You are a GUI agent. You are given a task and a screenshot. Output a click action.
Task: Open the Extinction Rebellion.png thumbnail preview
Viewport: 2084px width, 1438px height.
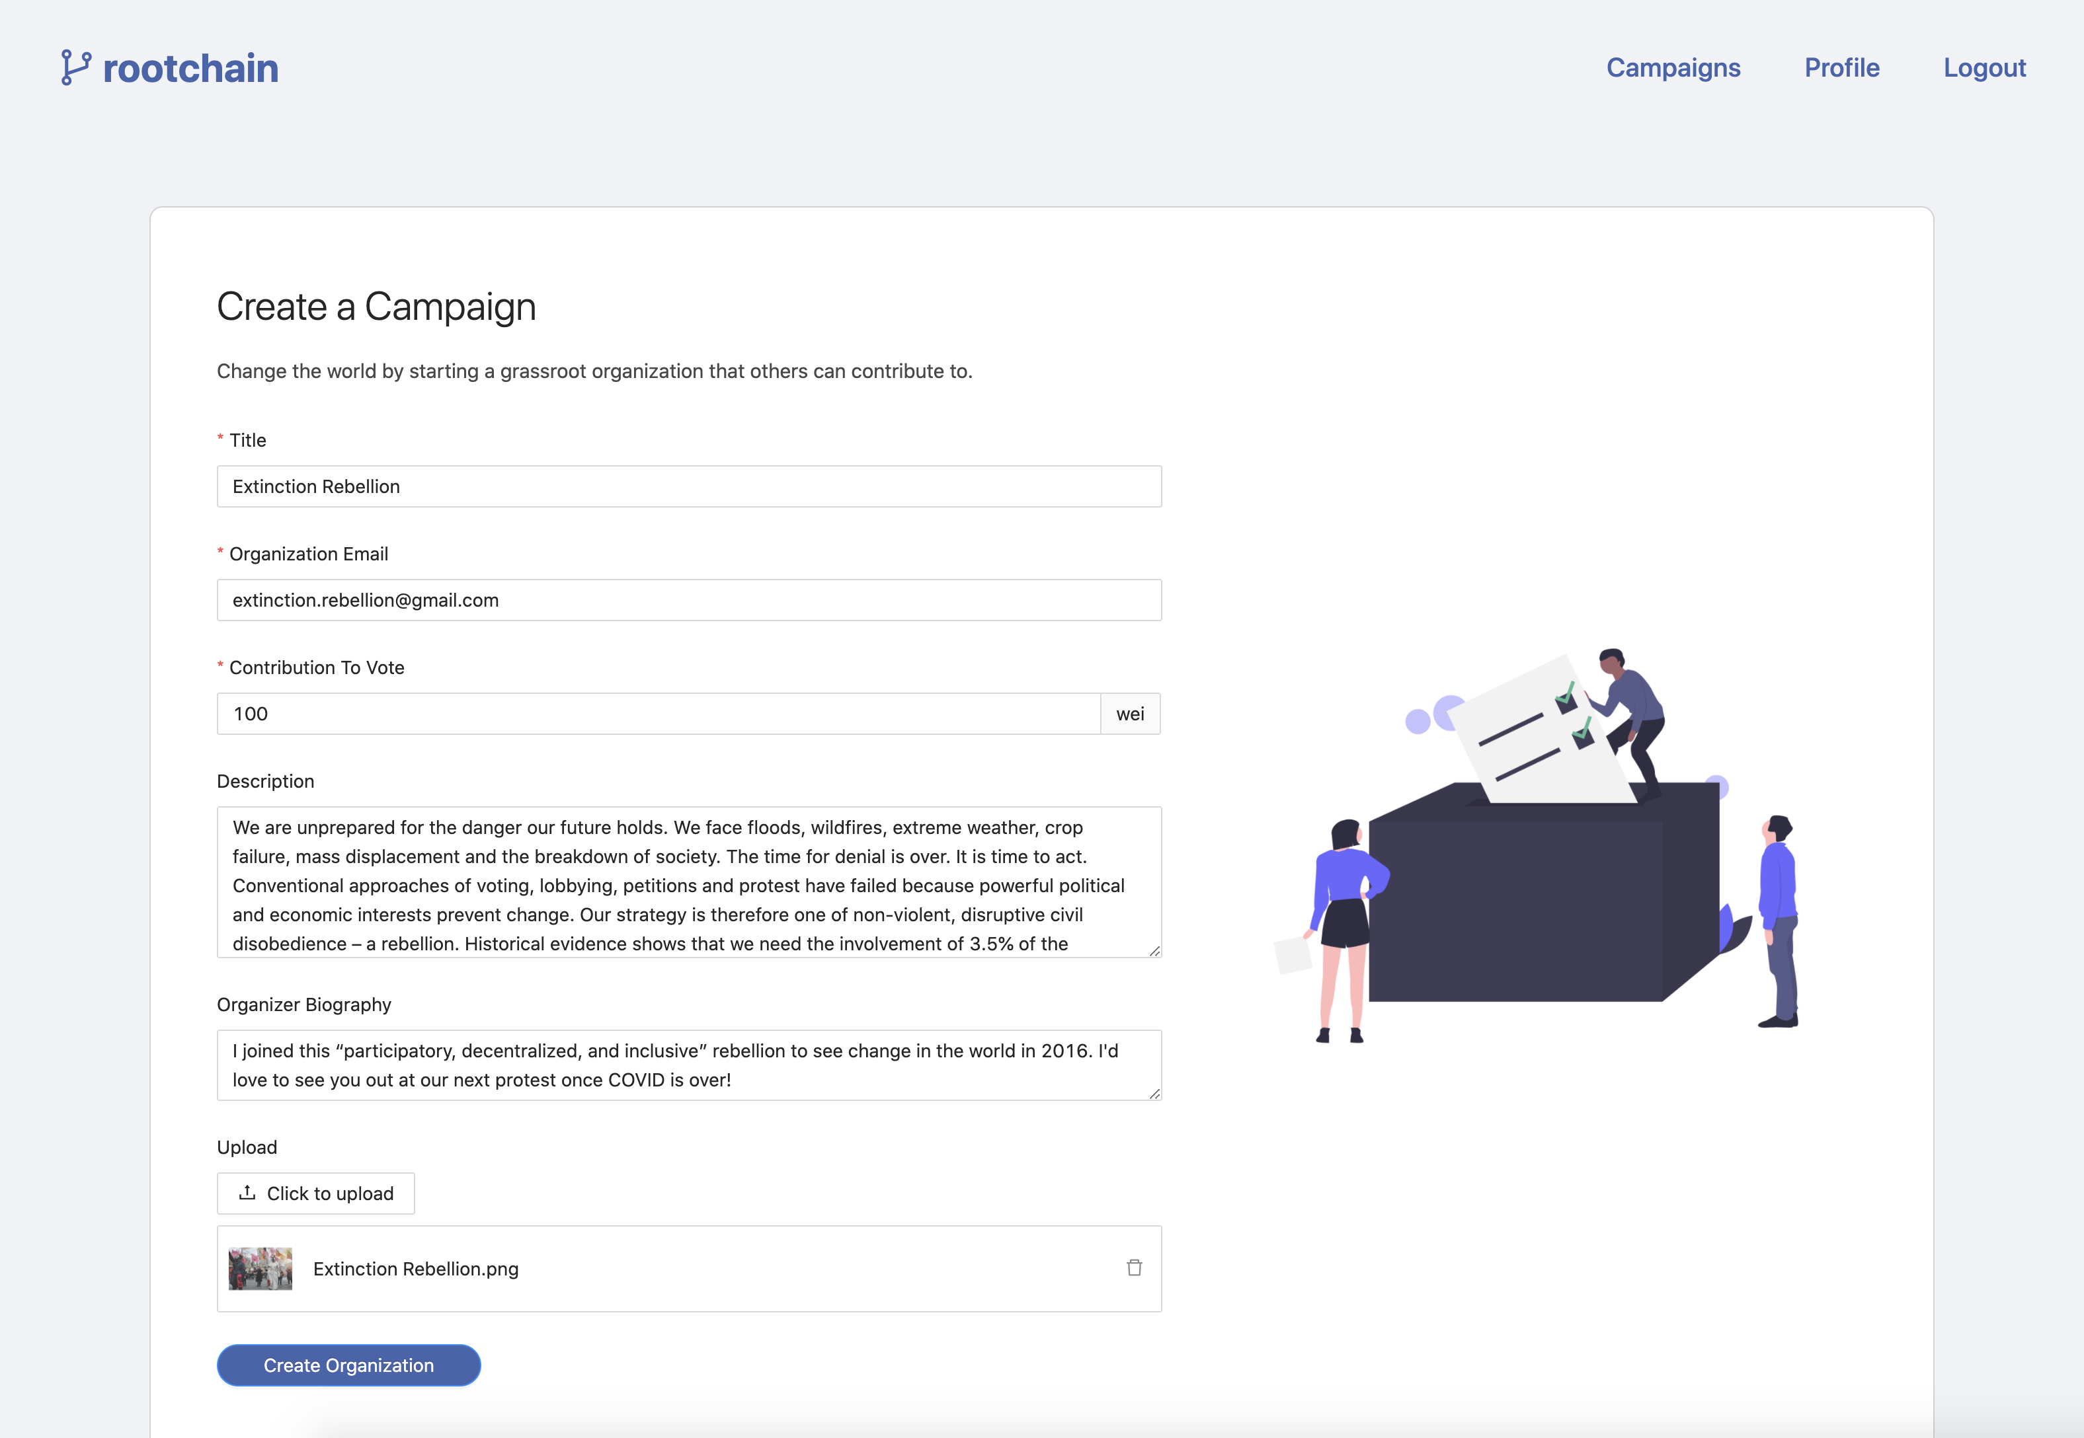(260, 1269)
